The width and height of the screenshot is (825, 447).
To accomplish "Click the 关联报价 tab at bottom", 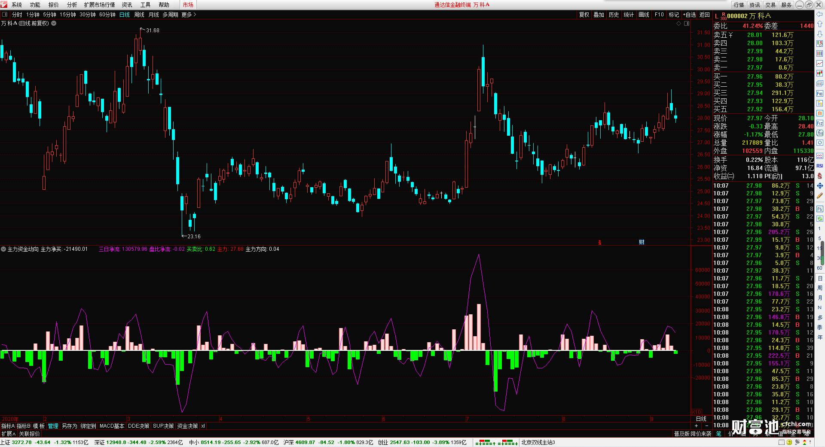I will 29,434.
